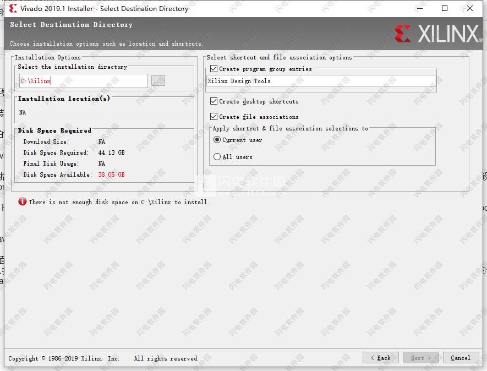Click the red 38.05 GB available value
487x371 pixels.
[x=111, y=174]
